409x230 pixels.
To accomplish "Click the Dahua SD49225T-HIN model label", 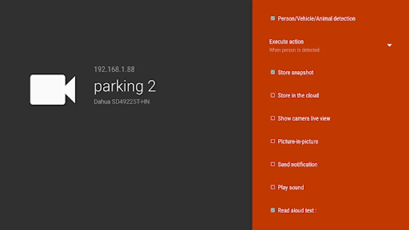I will pyautogui.click(x=122, y=101).
